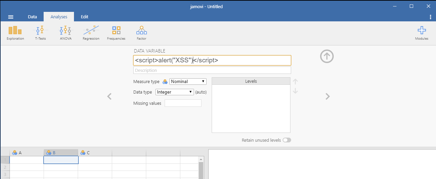Expand the Data type dropdown
The image size is (436, 179).
[175, 92]
